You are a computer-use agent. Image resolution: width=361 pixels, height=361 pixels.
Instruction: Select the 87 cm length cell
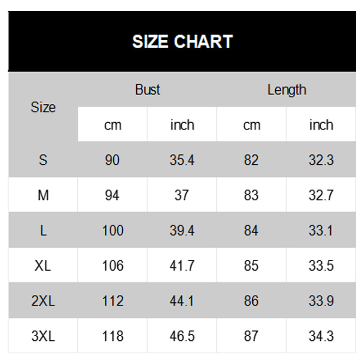[x=251, y=336]
